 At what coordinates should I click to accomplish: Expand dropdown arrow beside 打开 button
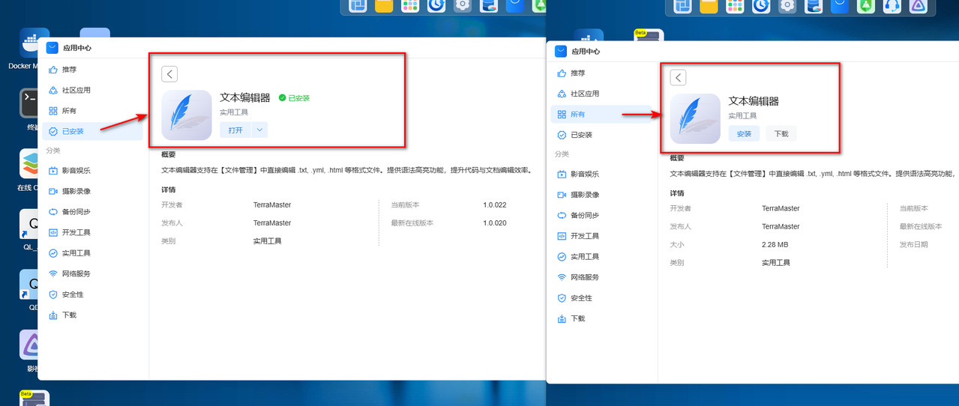click(x=259, y=130)
